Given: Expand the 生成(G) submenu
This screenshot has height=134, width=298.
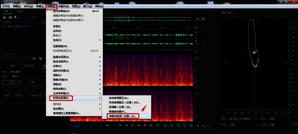Looking at the screenshot, I should [74, 40].
